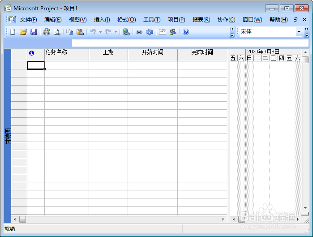Open the 插入(I) menu
313x237 pixels.
point(102,20)
